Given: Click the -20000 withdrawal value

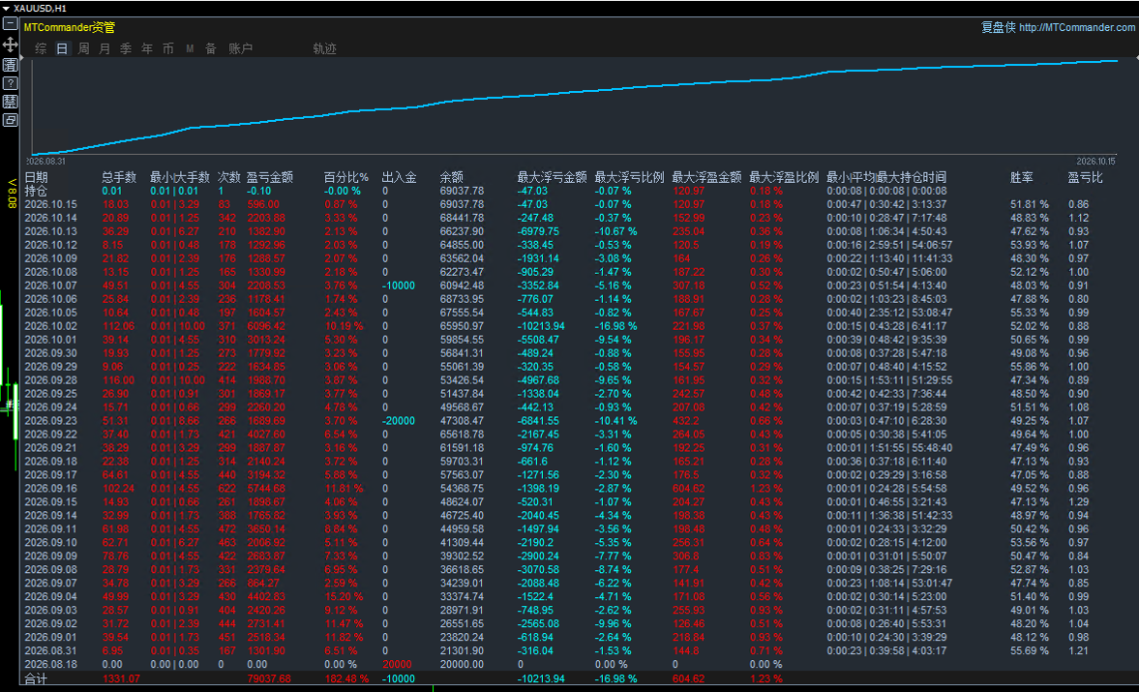Looking at the screenshot, I should click(x=399, y=421).
